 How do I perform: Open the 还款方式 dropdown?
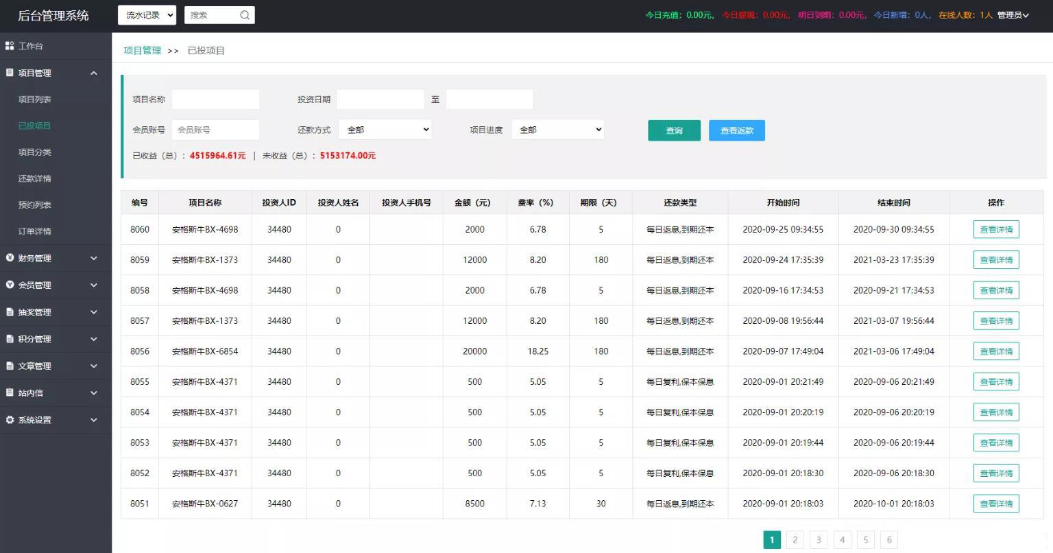tap(385, 130)
